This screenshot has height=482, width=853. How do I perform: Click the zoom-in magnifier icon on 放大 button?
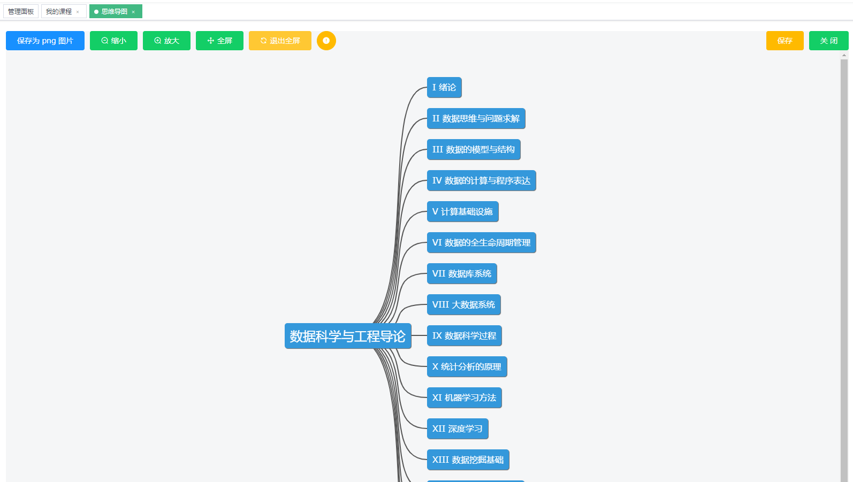[157, 40]
